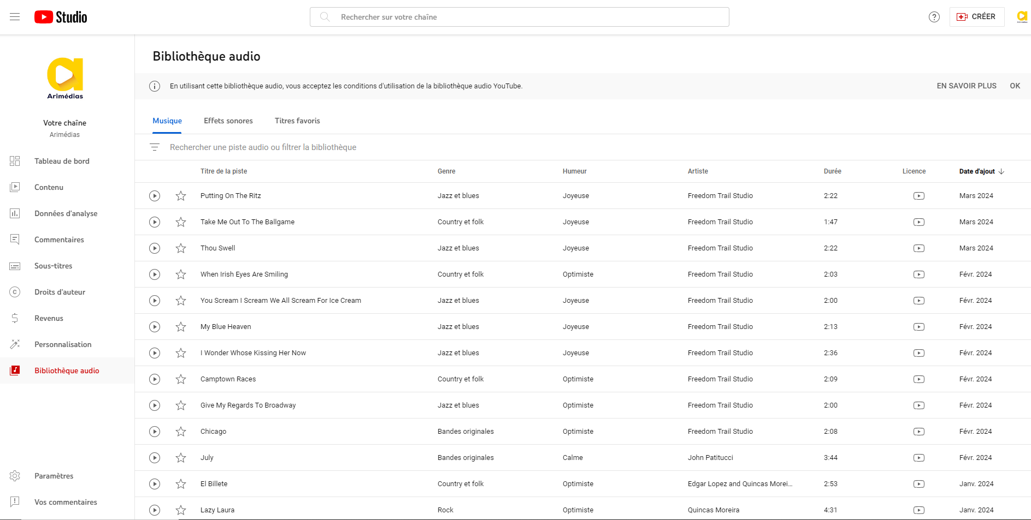Open the Sous-titres section icon

point(15,266)
